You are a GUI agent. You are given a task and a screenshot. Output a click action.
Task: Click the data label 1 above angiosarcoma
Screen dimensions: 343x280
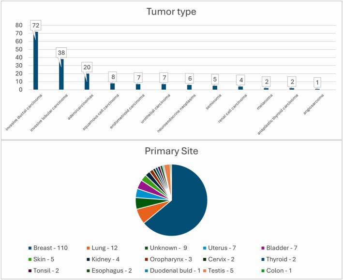[x=317, y=83]
